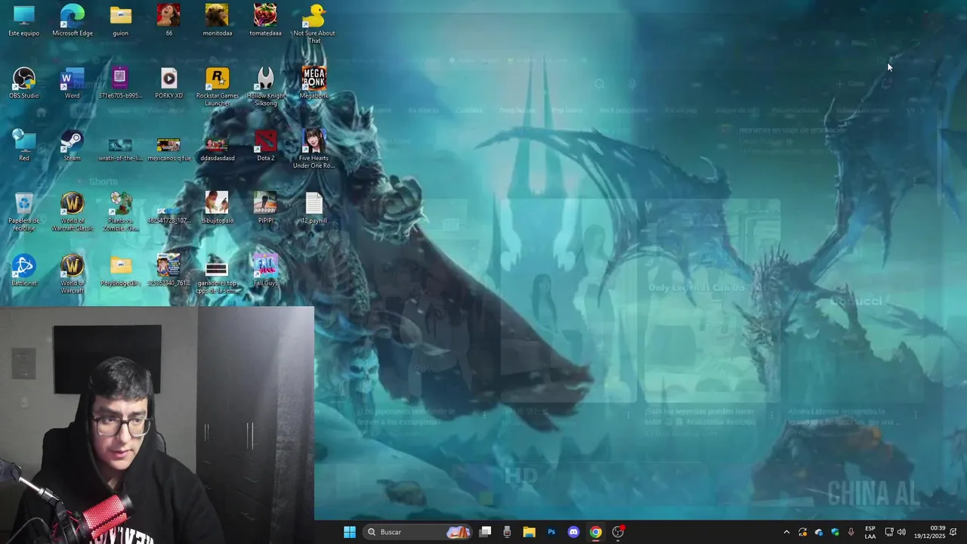967x544 pixels.
Task: Open the OBS taskbar icon with red dot
Action: tap(618, 532)
